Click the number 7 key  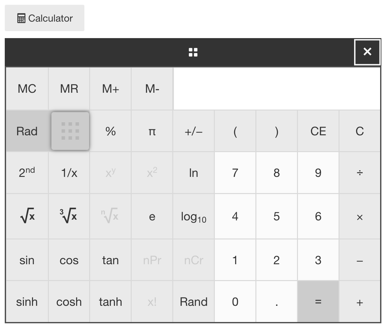pos(235,173)
